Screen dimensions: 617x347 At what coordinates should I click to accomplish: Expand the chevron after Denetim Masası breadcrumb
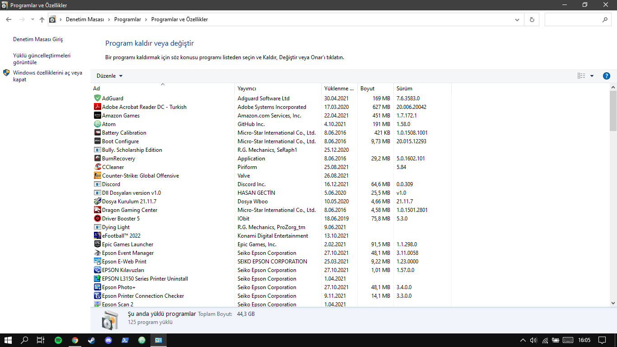(x=109, y=20)
